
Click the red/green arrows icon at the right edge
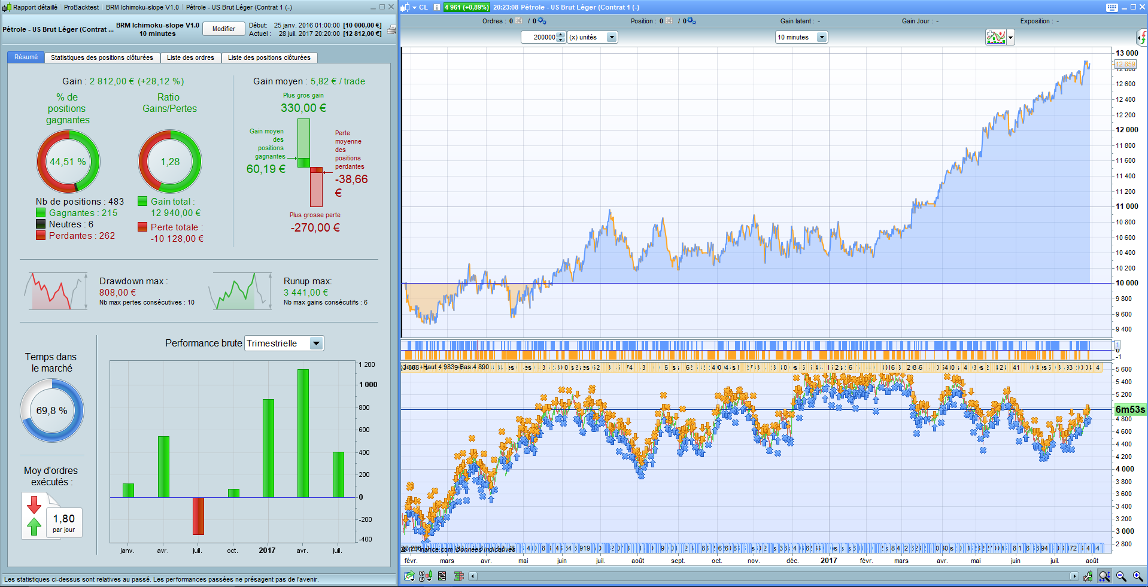point(1141,37)
